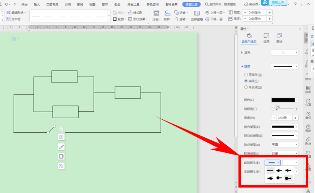This screenshot has width=315, height=193.
Task: Open the 编辑形状 edit shape tool
Action: (x=16, y=13)
